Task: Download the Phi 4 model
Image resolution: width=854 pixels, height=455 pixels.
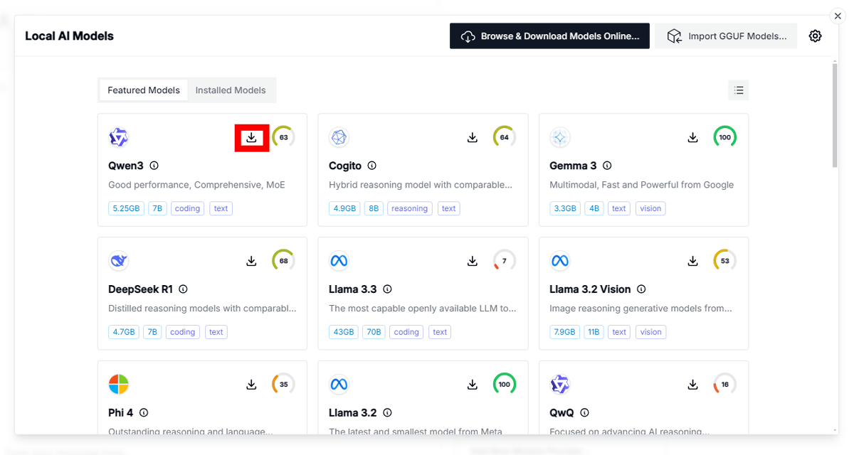Action: point(251,385)
